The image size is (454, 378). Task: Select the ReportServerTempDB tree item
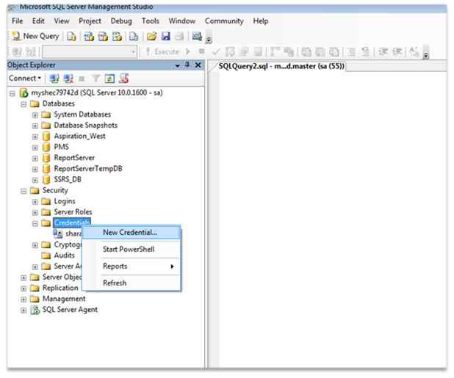point(88,169)
